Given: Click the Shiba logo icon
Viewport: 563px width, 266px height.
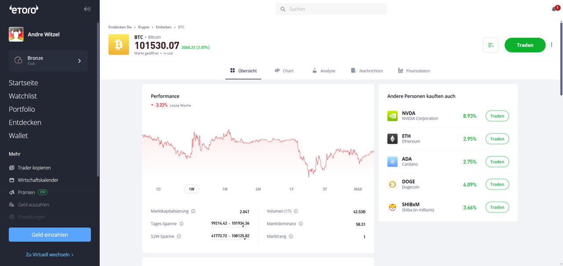Looking at the screenshot, I should (392, 207).
